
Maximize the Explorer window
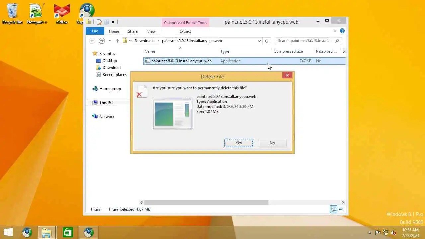pos(327,21)
